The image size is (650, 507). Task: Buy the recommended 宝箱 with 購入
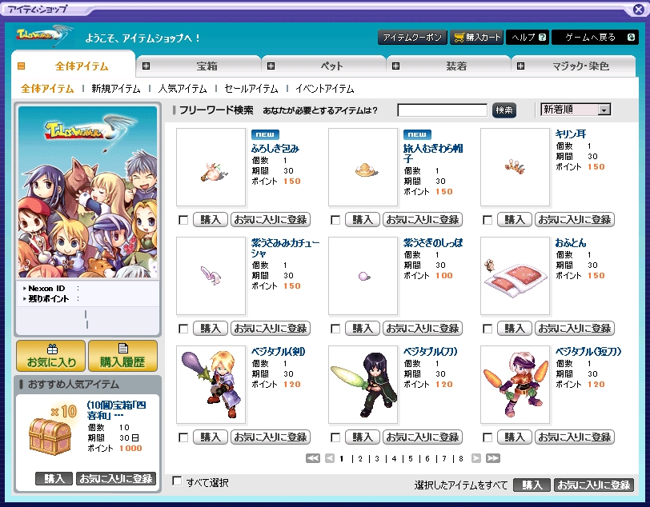tap(54, 478)
